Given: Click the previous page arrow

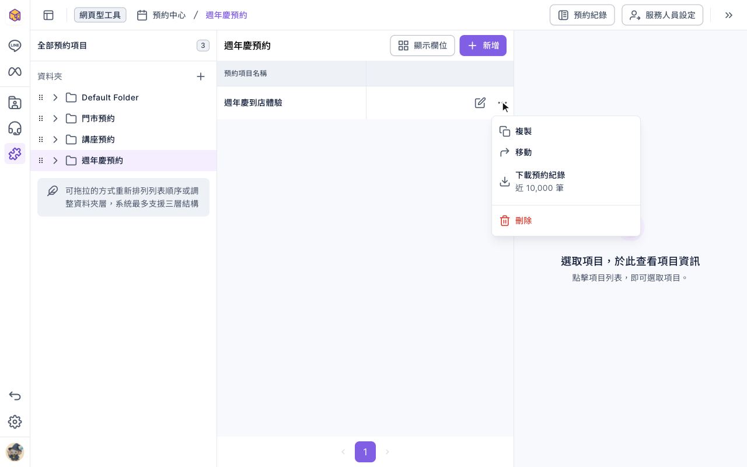Looking at the screenshot, I should click(x=343, y=452).
